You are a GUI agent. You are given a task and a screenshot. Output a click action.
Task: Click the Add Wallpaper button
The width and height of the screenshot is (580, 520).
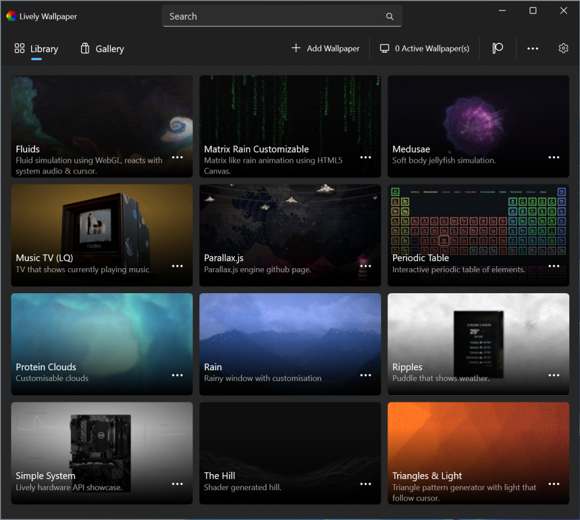click(326, 49)
